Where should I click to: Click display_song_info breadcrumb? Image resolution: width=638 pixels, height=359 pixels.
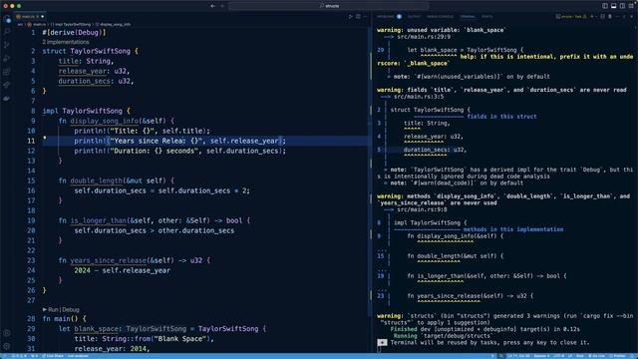tap(113, 24)
